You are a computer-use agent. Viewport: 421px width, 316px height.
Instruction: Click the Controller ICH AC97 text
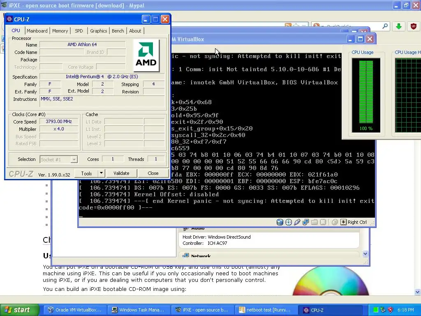point(205,243)
